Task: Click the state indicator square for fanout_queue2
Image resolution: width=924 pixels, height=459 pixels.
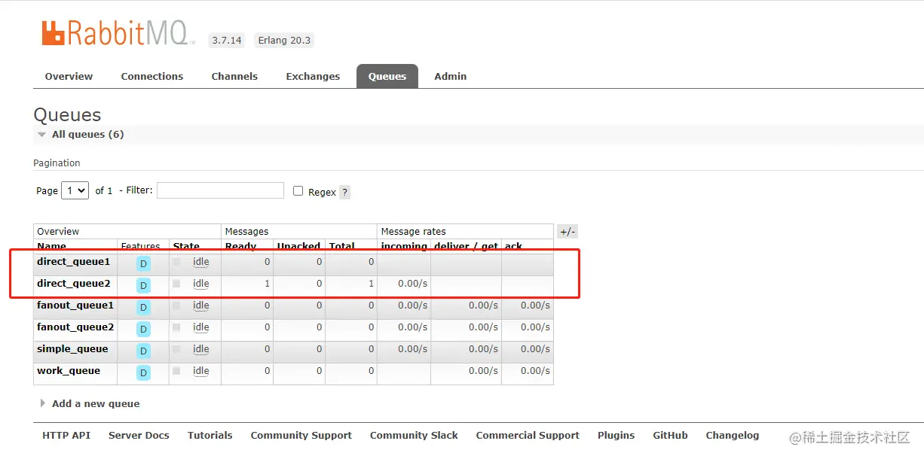Action: click(x=176, y=327)
